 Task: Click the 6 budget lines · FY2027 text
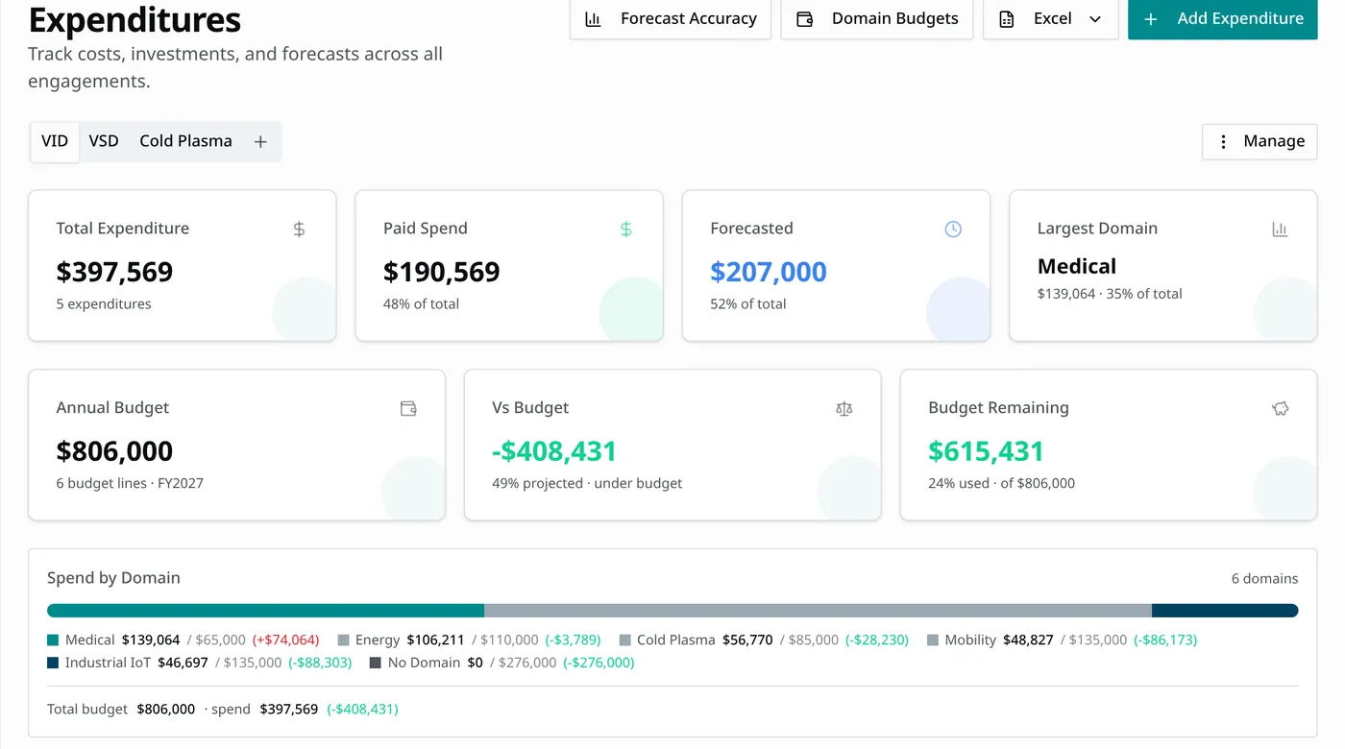pyautogui.click(x=130, y=484)
